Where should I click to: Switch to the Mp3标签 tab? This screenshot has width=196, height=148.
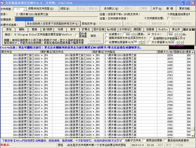111,29
